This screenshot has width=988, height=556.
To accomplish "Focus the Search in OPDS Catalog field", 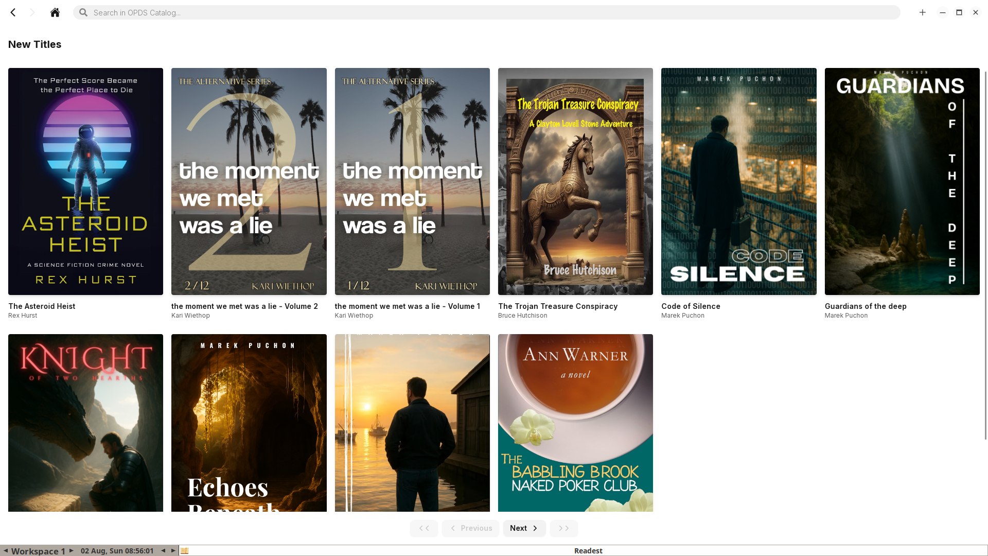I will [487, 12].
